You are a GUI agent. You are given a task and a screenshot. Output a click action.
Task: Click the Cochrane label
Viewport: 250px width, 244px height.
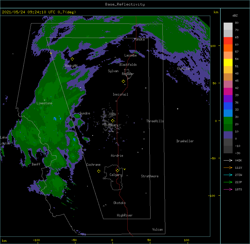click(x=93, y=165)
